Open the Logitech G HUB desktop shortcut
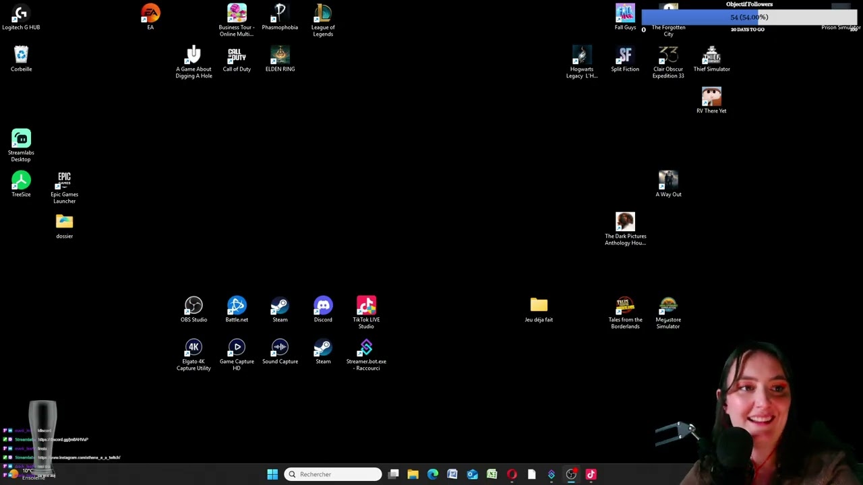Image resolution: width=863 pixels, height=485 pixels. (21, 17)
